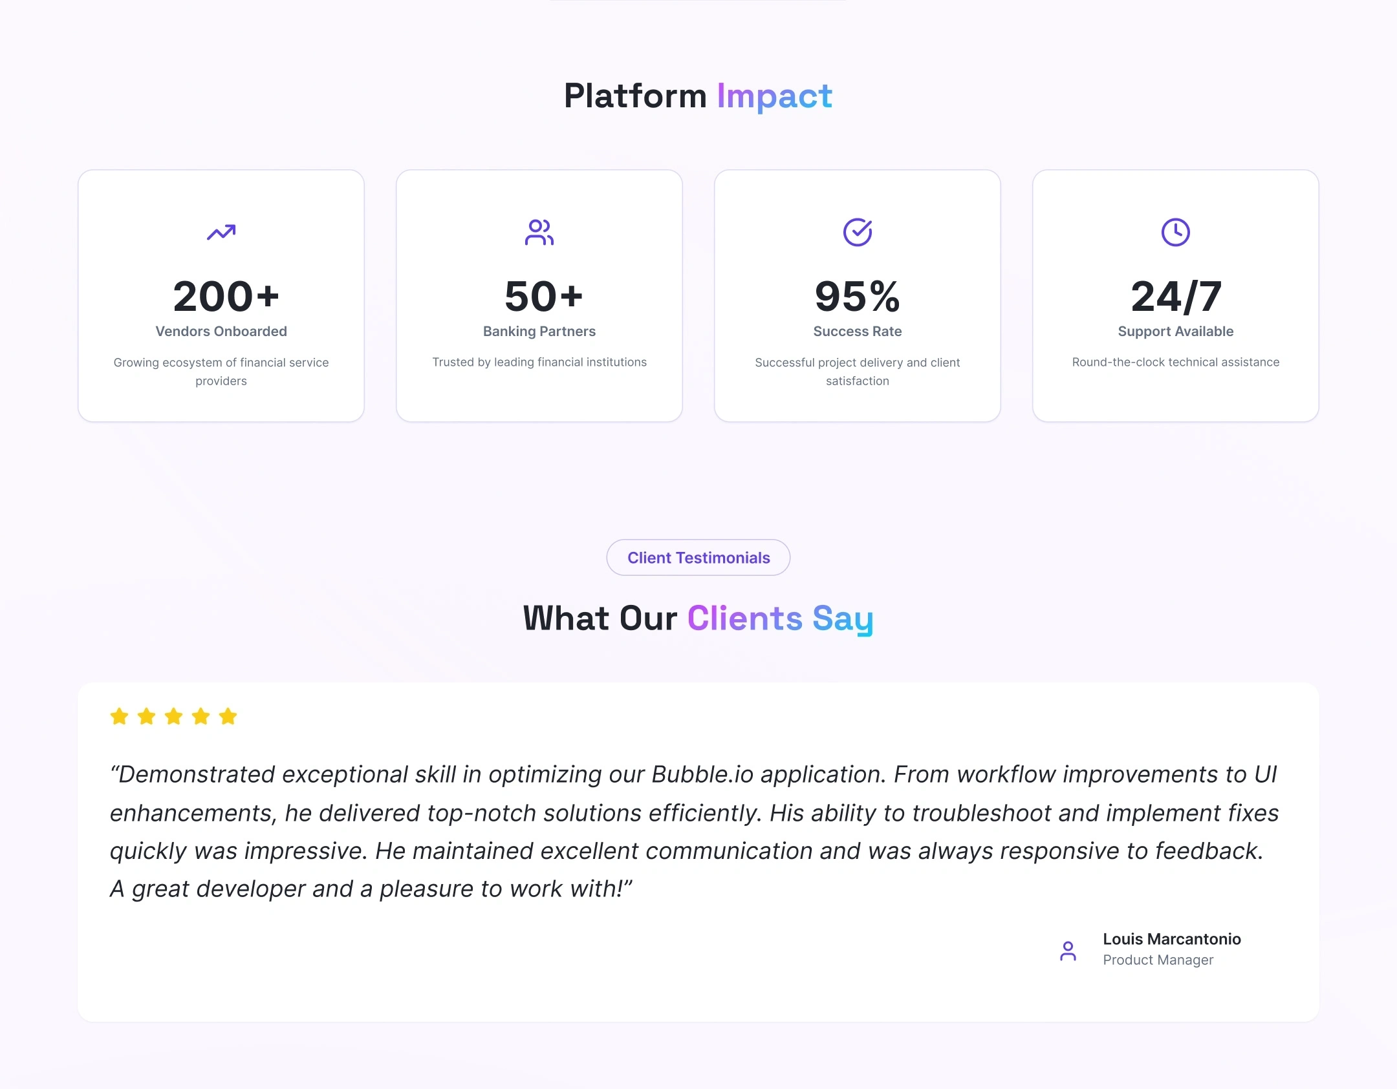Image resolution: width=1397 pixels, height=1089 pixels.
Task: Click the check-circle icon above 95%
Action: coord(858,232)
